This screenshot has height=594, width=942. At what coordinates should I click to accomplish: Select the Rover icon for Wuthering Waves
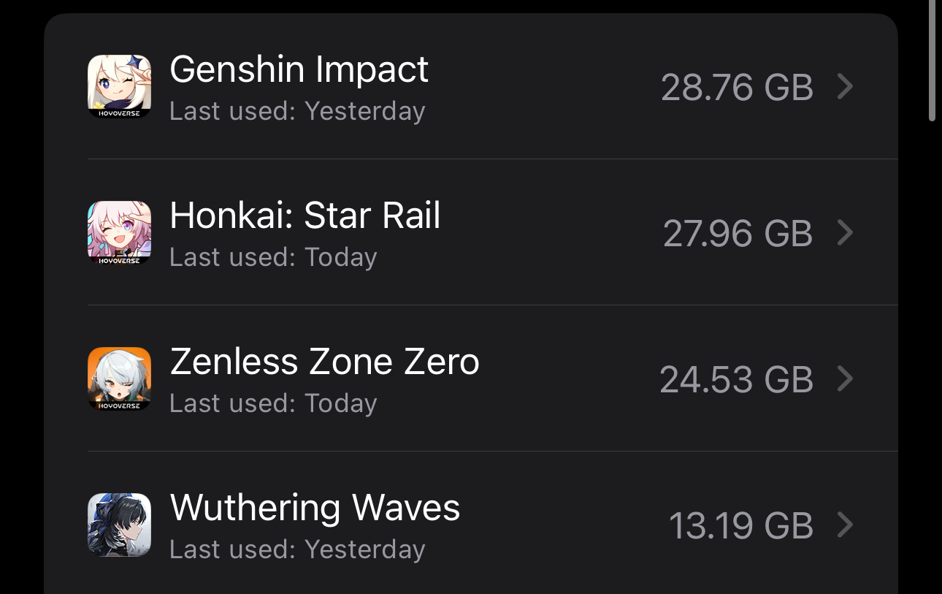[119, 525]
